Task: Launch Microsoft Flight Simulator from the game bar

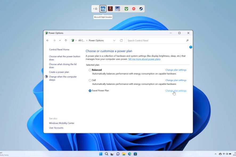Action: click(103, 9)
